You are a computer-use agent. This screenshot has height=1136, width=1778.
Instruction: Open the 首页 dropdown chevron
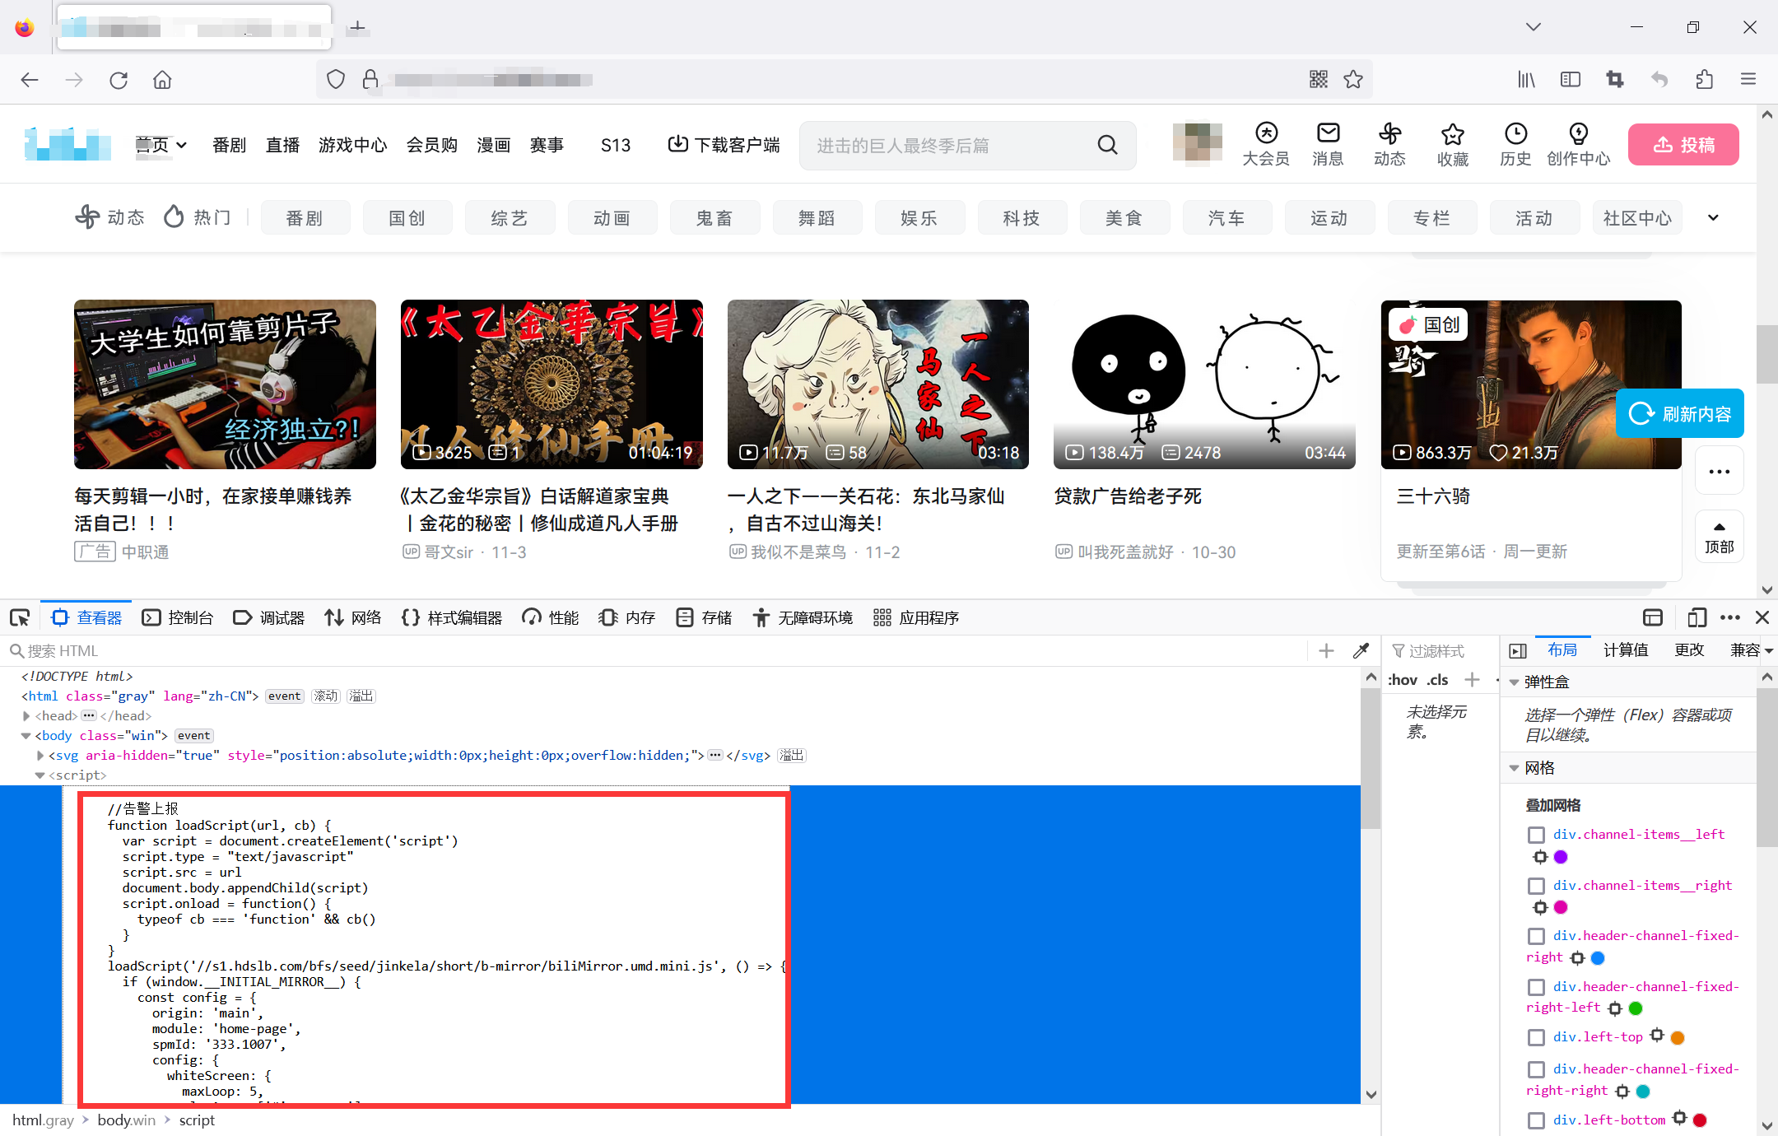182,144
